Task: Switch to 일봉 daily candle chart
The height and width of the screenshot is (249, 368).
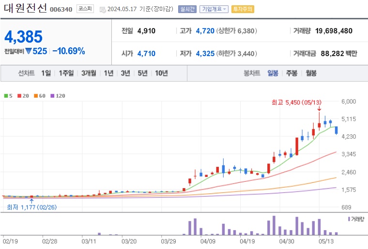Action: click(273, 73)
